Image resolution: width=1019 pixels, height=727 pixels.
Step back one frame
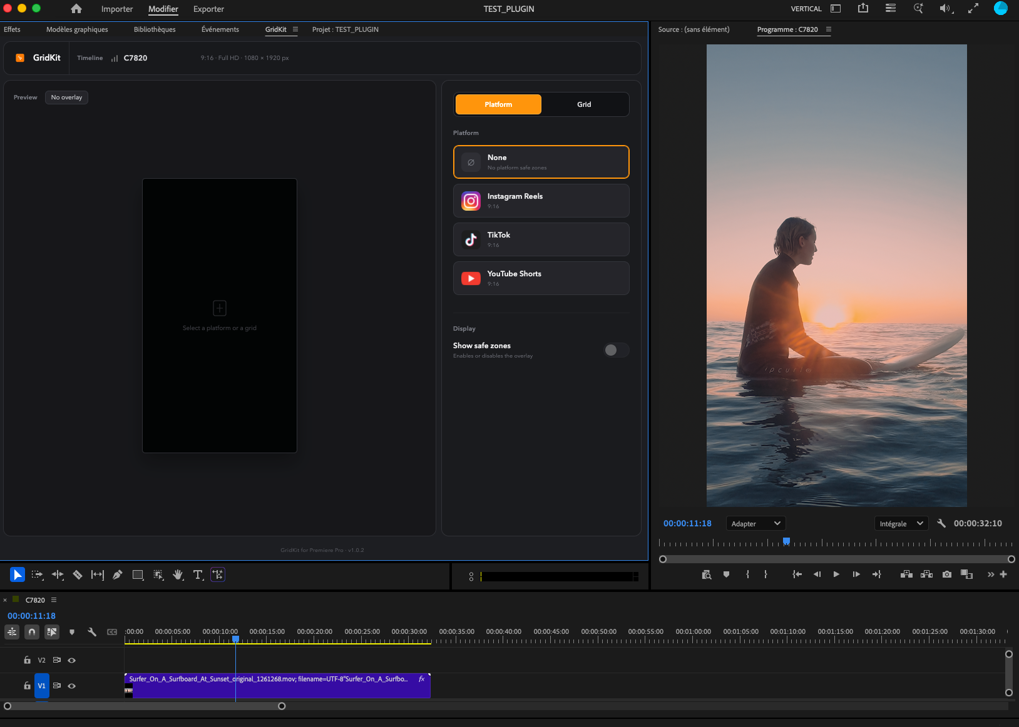click(x=817, y=574)
